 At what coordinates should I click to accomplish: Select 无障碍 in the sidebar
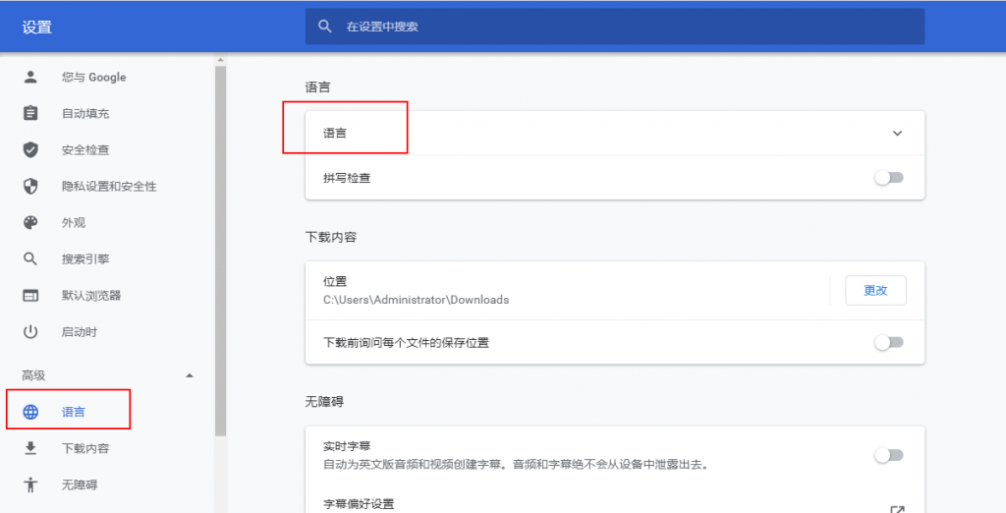pyautogui.click(x=79, y=484)
